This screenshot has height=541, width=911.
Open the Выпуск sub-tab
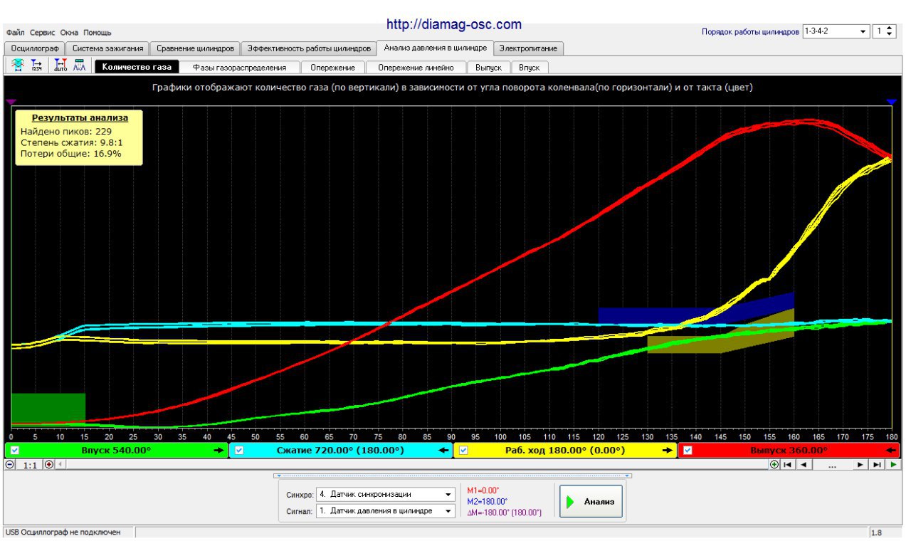pos(489,68)
